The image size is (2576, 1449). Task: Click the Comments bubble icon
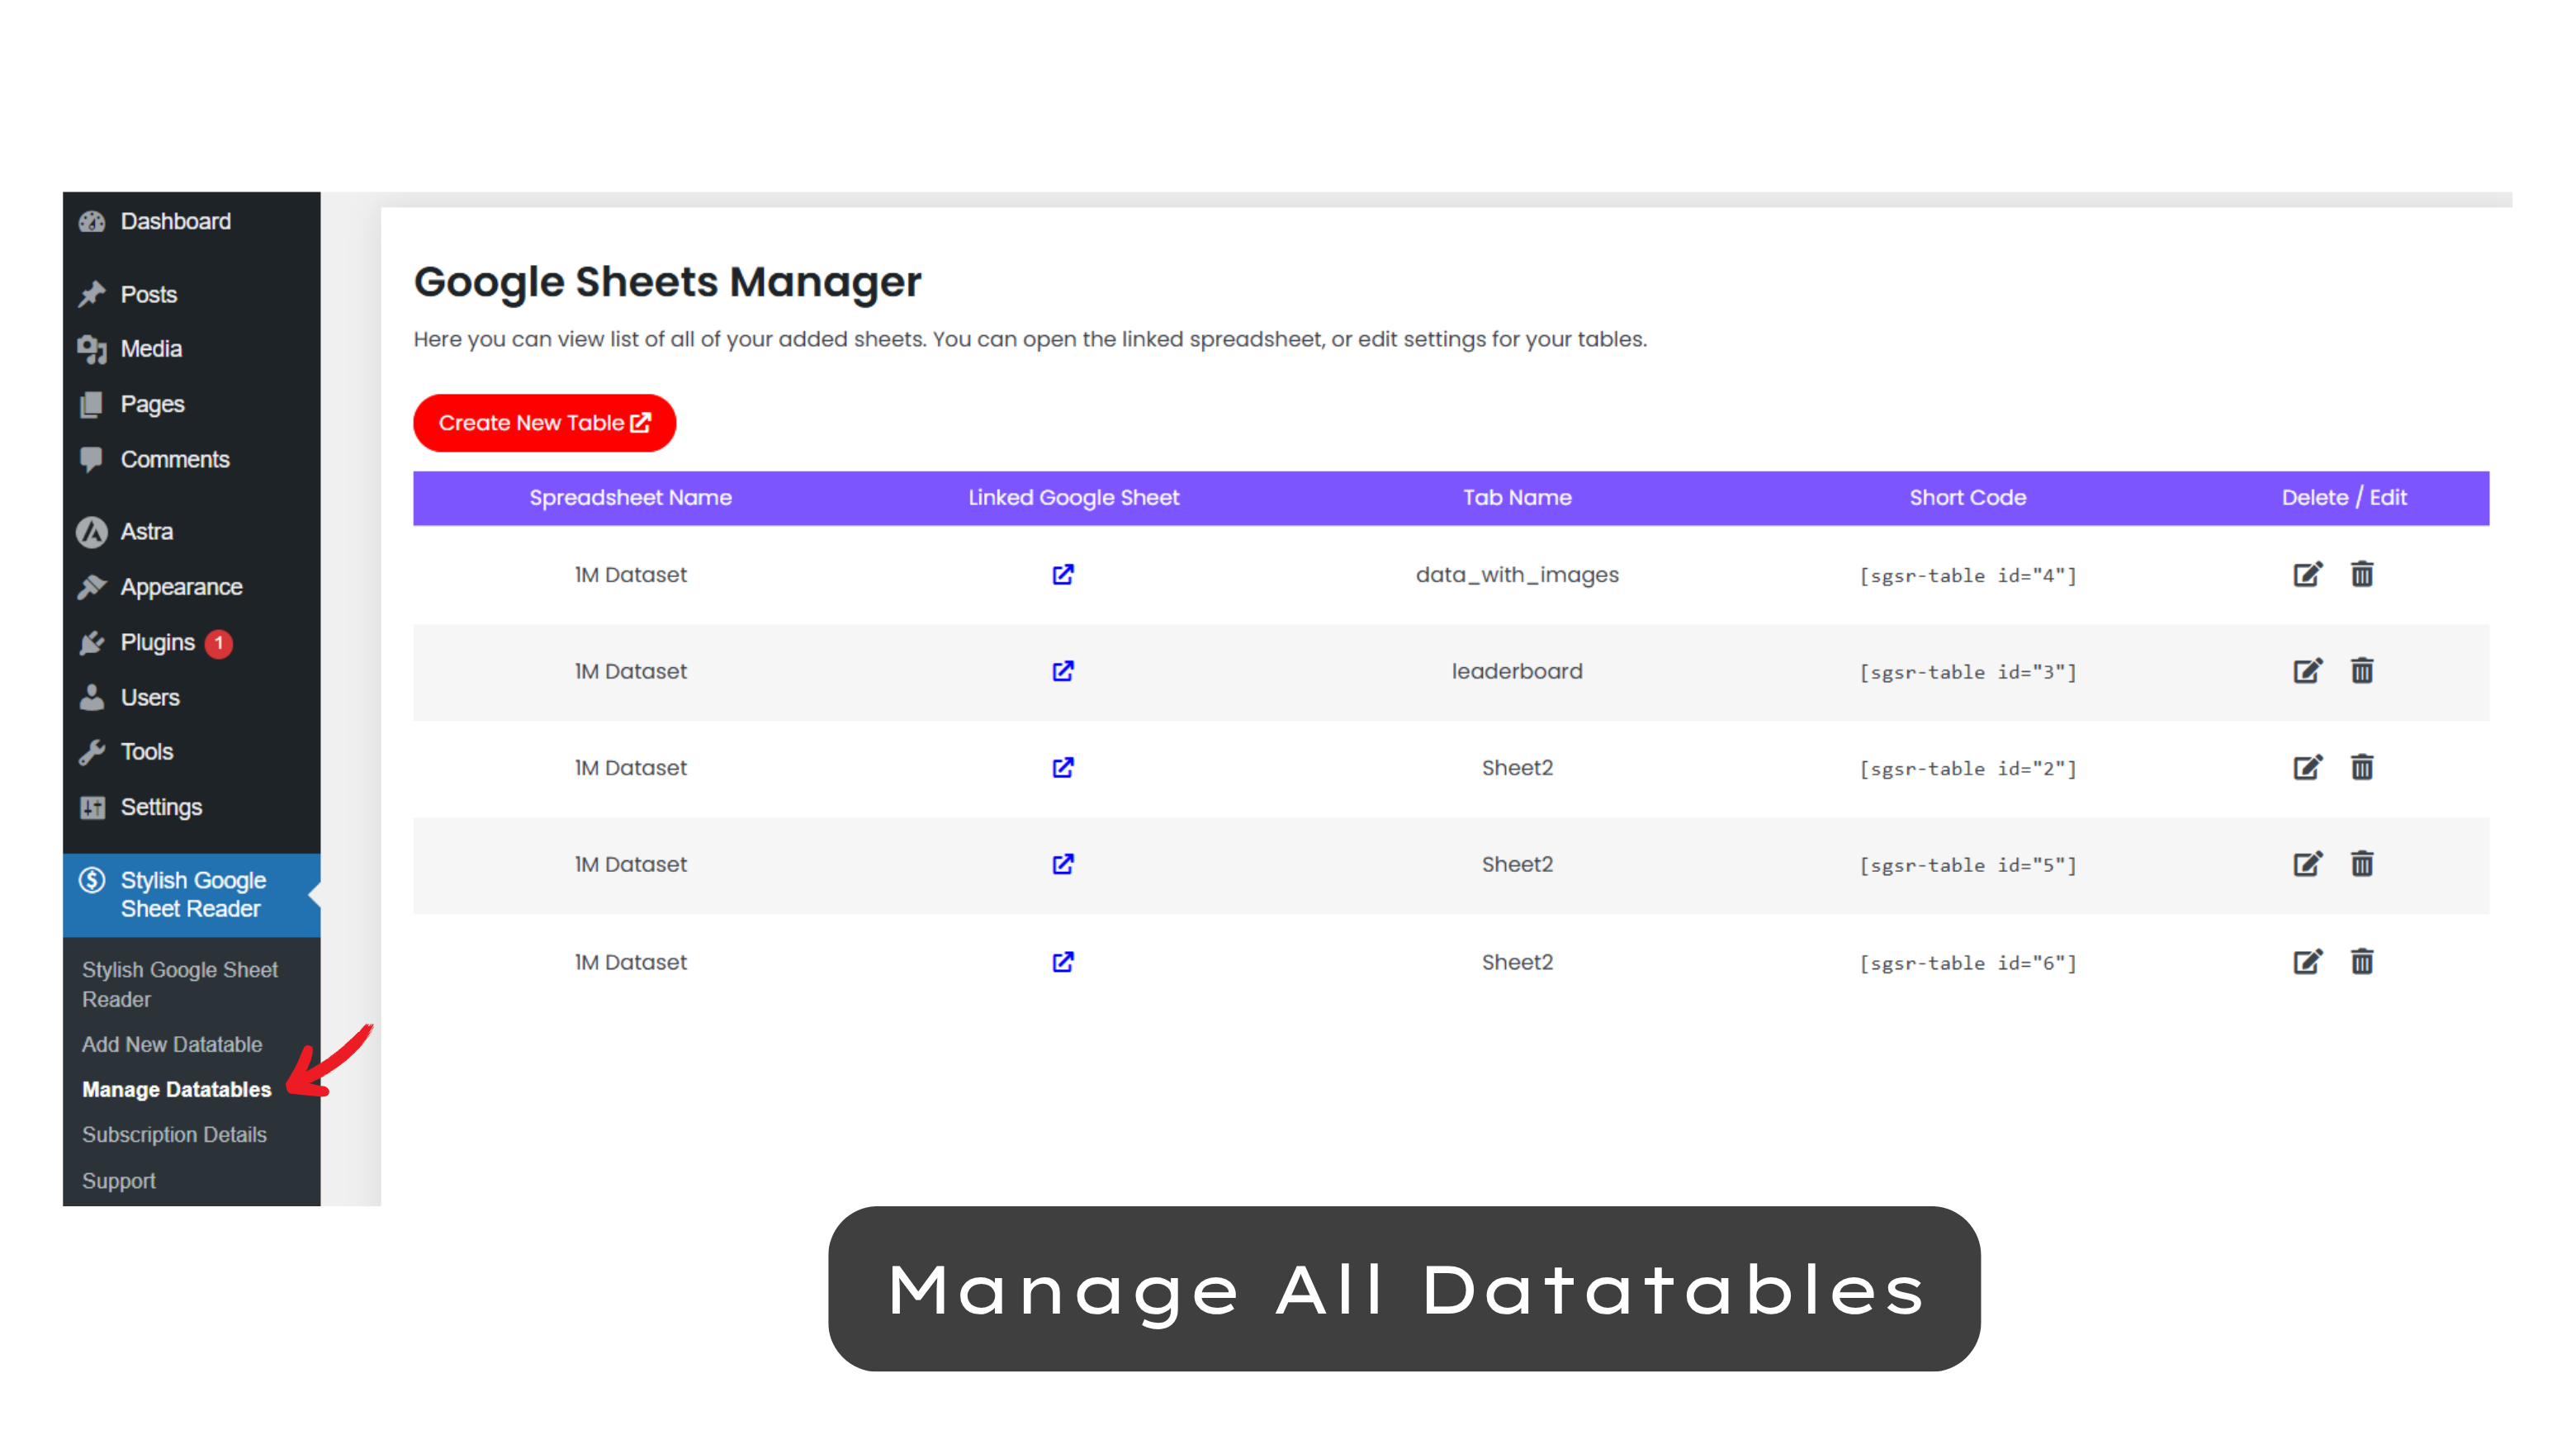point(92,459)
